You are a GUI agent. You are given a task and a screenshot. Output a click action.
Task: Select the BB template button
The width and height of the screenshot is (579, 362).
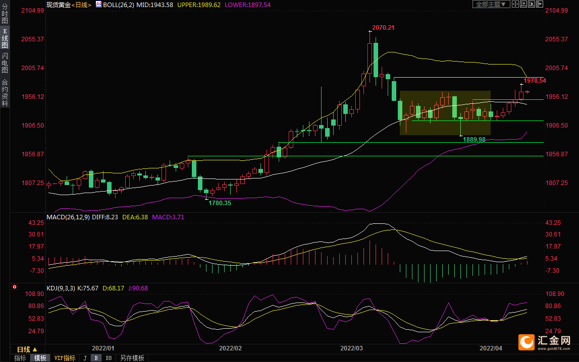coord(109,358)
